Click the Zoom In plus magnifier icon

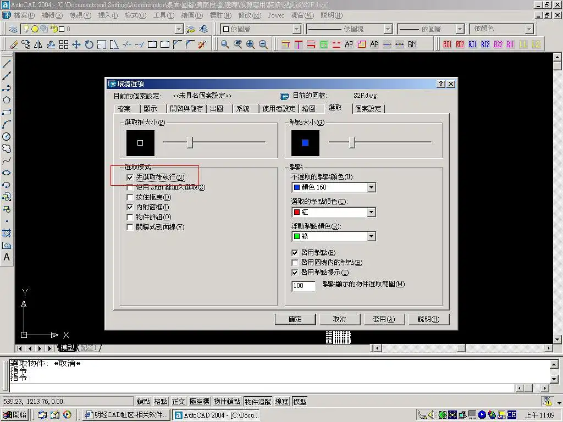[251, 45]
